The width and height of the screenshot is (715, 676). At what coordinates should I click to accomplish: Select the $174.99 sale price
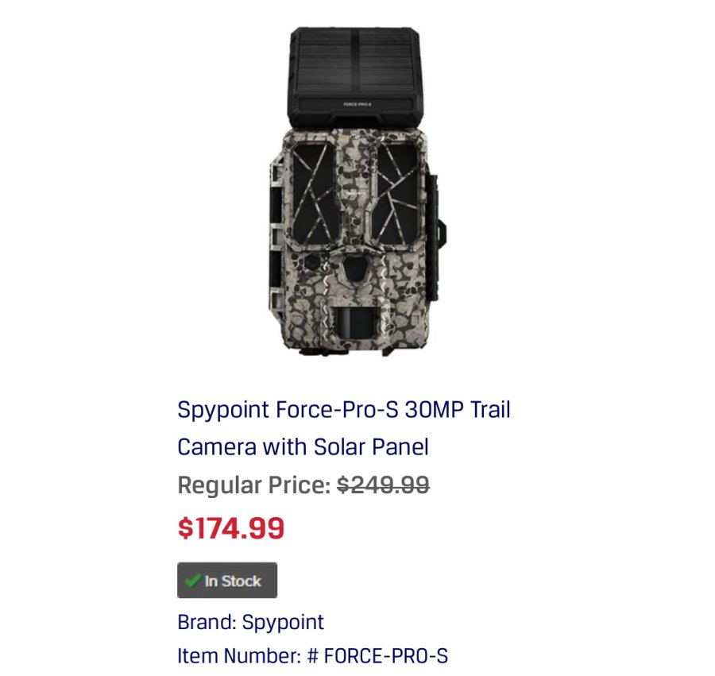point(230,528)
